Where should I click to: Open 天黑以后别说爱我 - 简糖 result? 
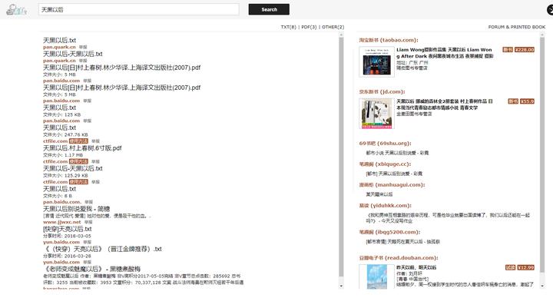pyautogui.click(x=77, y=209)
